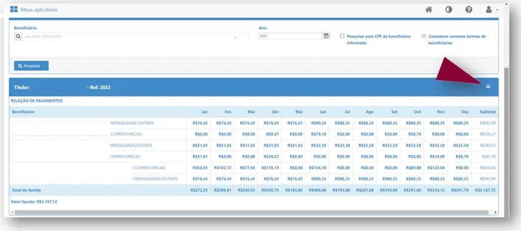The image size is (521, 231).
Task: Open the user profile icon
Action: click(x=489, y=9)
